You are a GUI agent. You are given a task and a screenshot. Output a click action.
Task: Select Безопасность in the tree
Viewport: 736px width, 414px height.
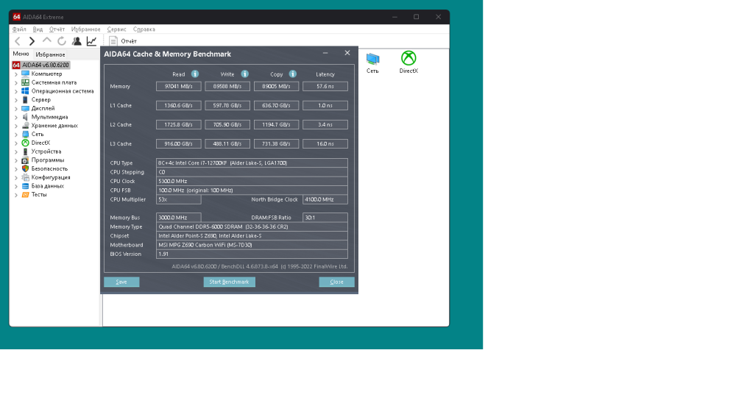49,169
